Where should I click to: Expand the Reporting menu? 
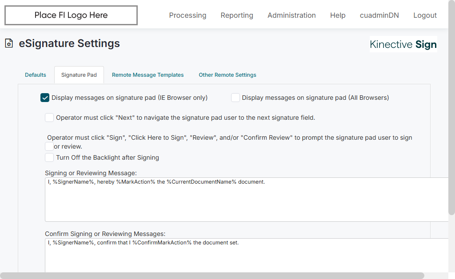pos(237,16)
